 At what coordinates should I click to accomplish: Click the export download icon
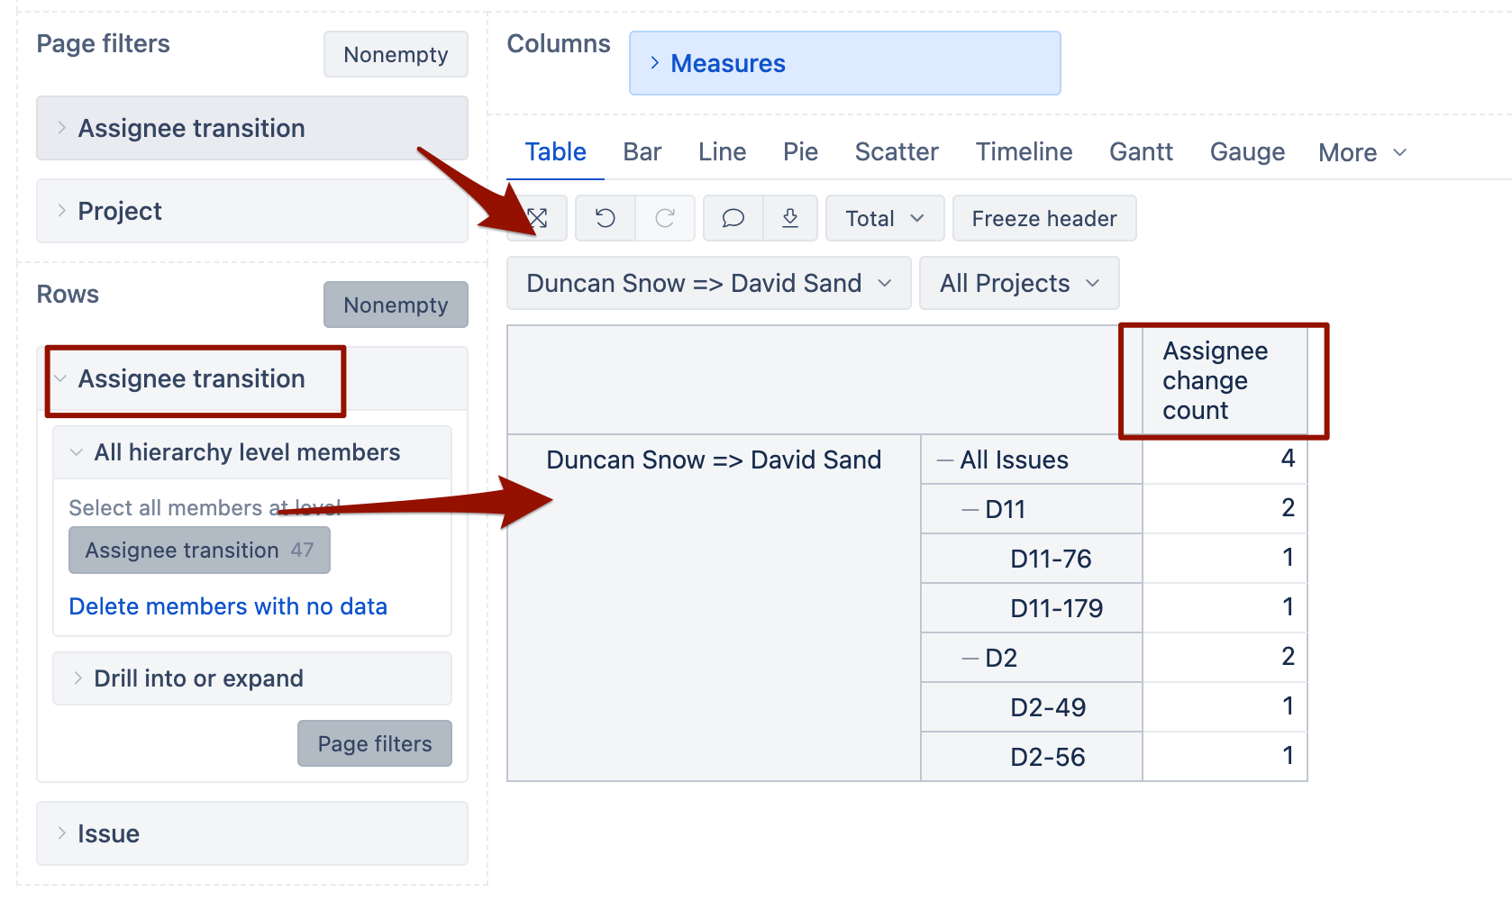tap(790, 218)
